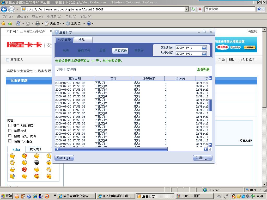Tick the 禁用表情 checkbox
This screenshot has height=200, width=267.
[x=10, y=131]
